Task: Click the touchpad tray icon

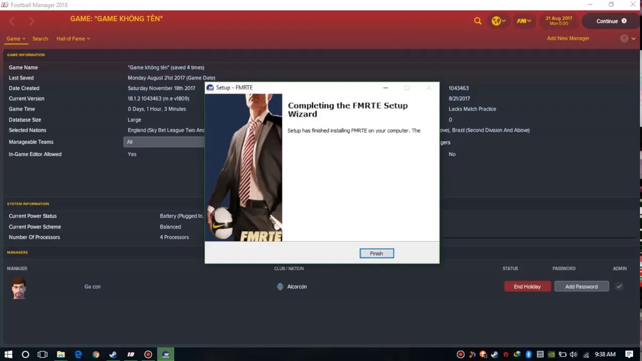Action: pos(540,354)
